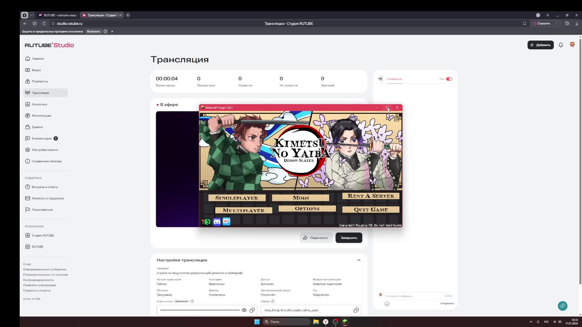This screenshot has height=327, width=582.
Task: Switch to RUTUBE browser tab
Action: (58, 15)
